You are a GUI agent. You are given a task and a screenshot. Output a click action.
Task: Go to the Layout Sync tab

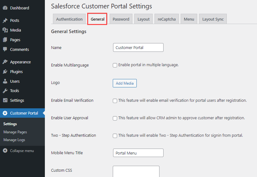pos(213,19)
